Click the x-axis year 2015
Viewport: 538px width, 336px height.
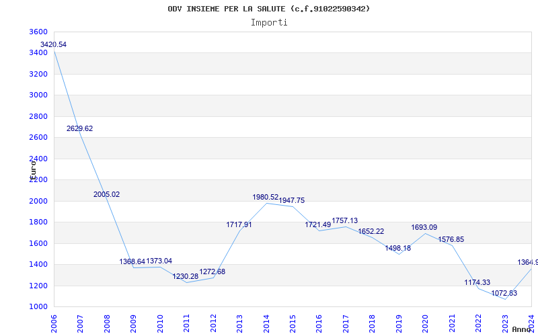point(293,324)
